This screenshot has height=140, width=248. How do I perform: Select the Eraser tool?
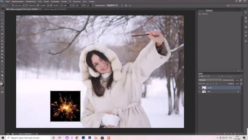[x=2, y=47]
